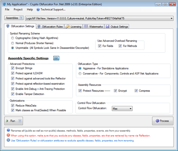This screenshot has height=151, width=178.
Task: Click the Licensing key icon
Action: pyautogui.click(x=67, y=26)
